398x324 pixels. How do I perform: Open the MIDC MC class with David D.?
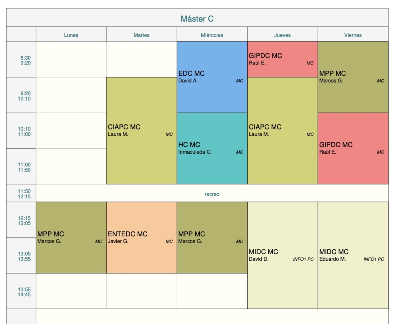[x=283, y=255]
